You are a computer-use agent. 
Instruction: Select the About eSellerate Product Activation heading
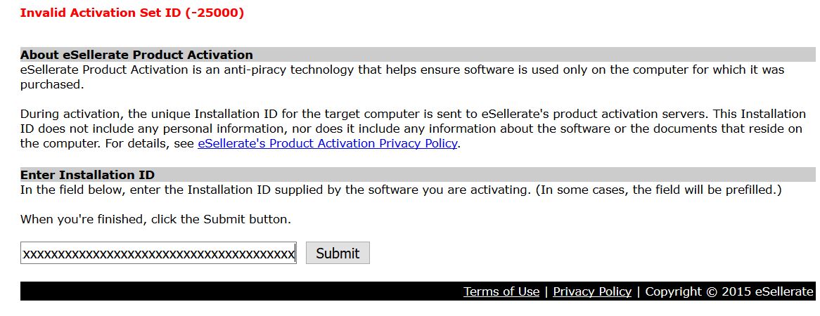click(136, 55)
